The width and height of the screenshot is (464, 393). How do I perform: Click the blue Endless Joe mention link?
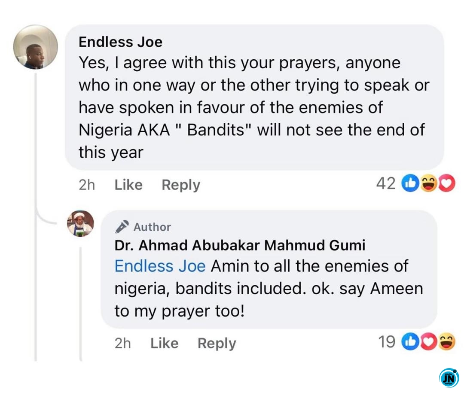pos(160,266)
